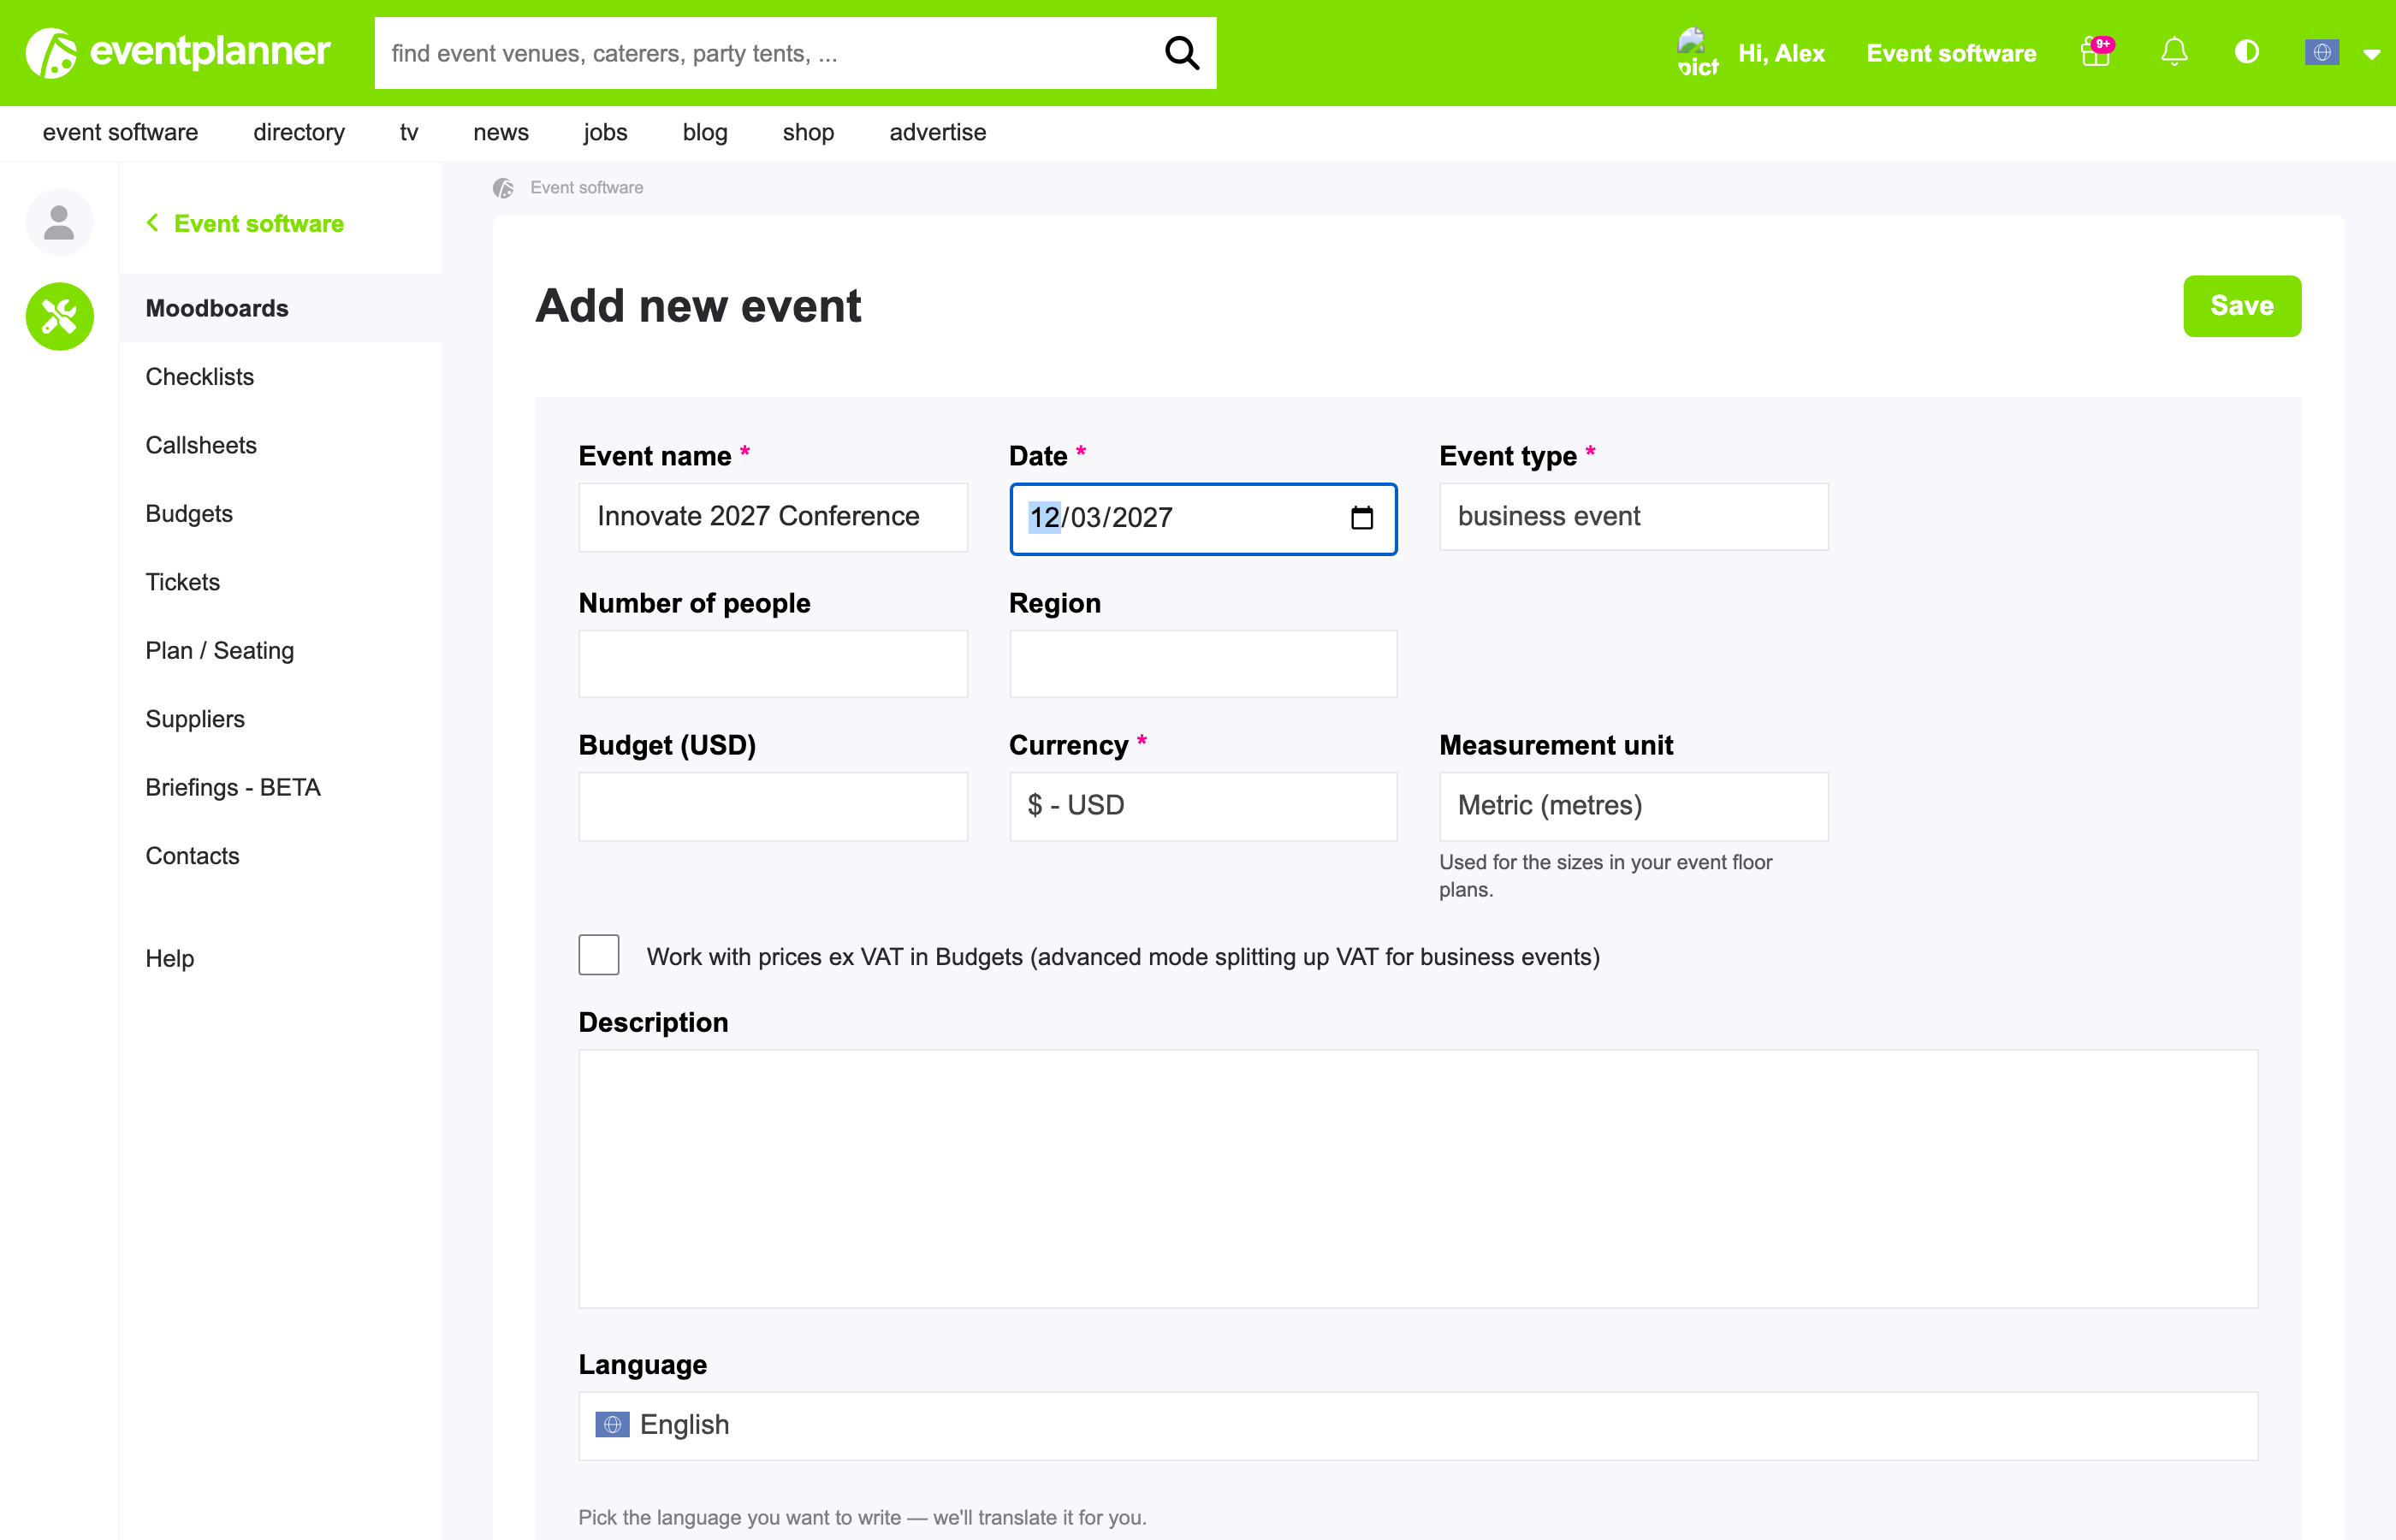
Task: Open the Measurement unit dropdown
Action: [1633, 806]
